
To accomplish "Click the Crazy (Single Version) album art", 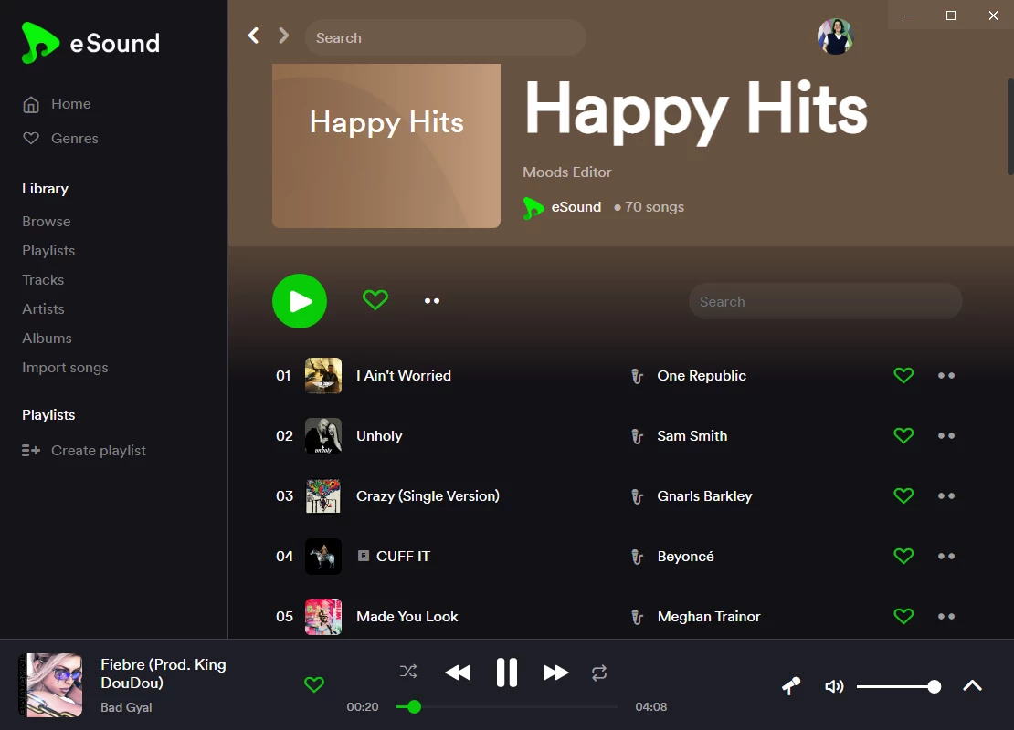I will click(323, 495).
